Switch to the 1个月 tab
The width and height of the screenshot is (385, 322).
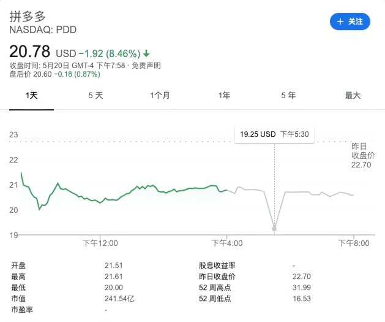[x=160, y=96]
